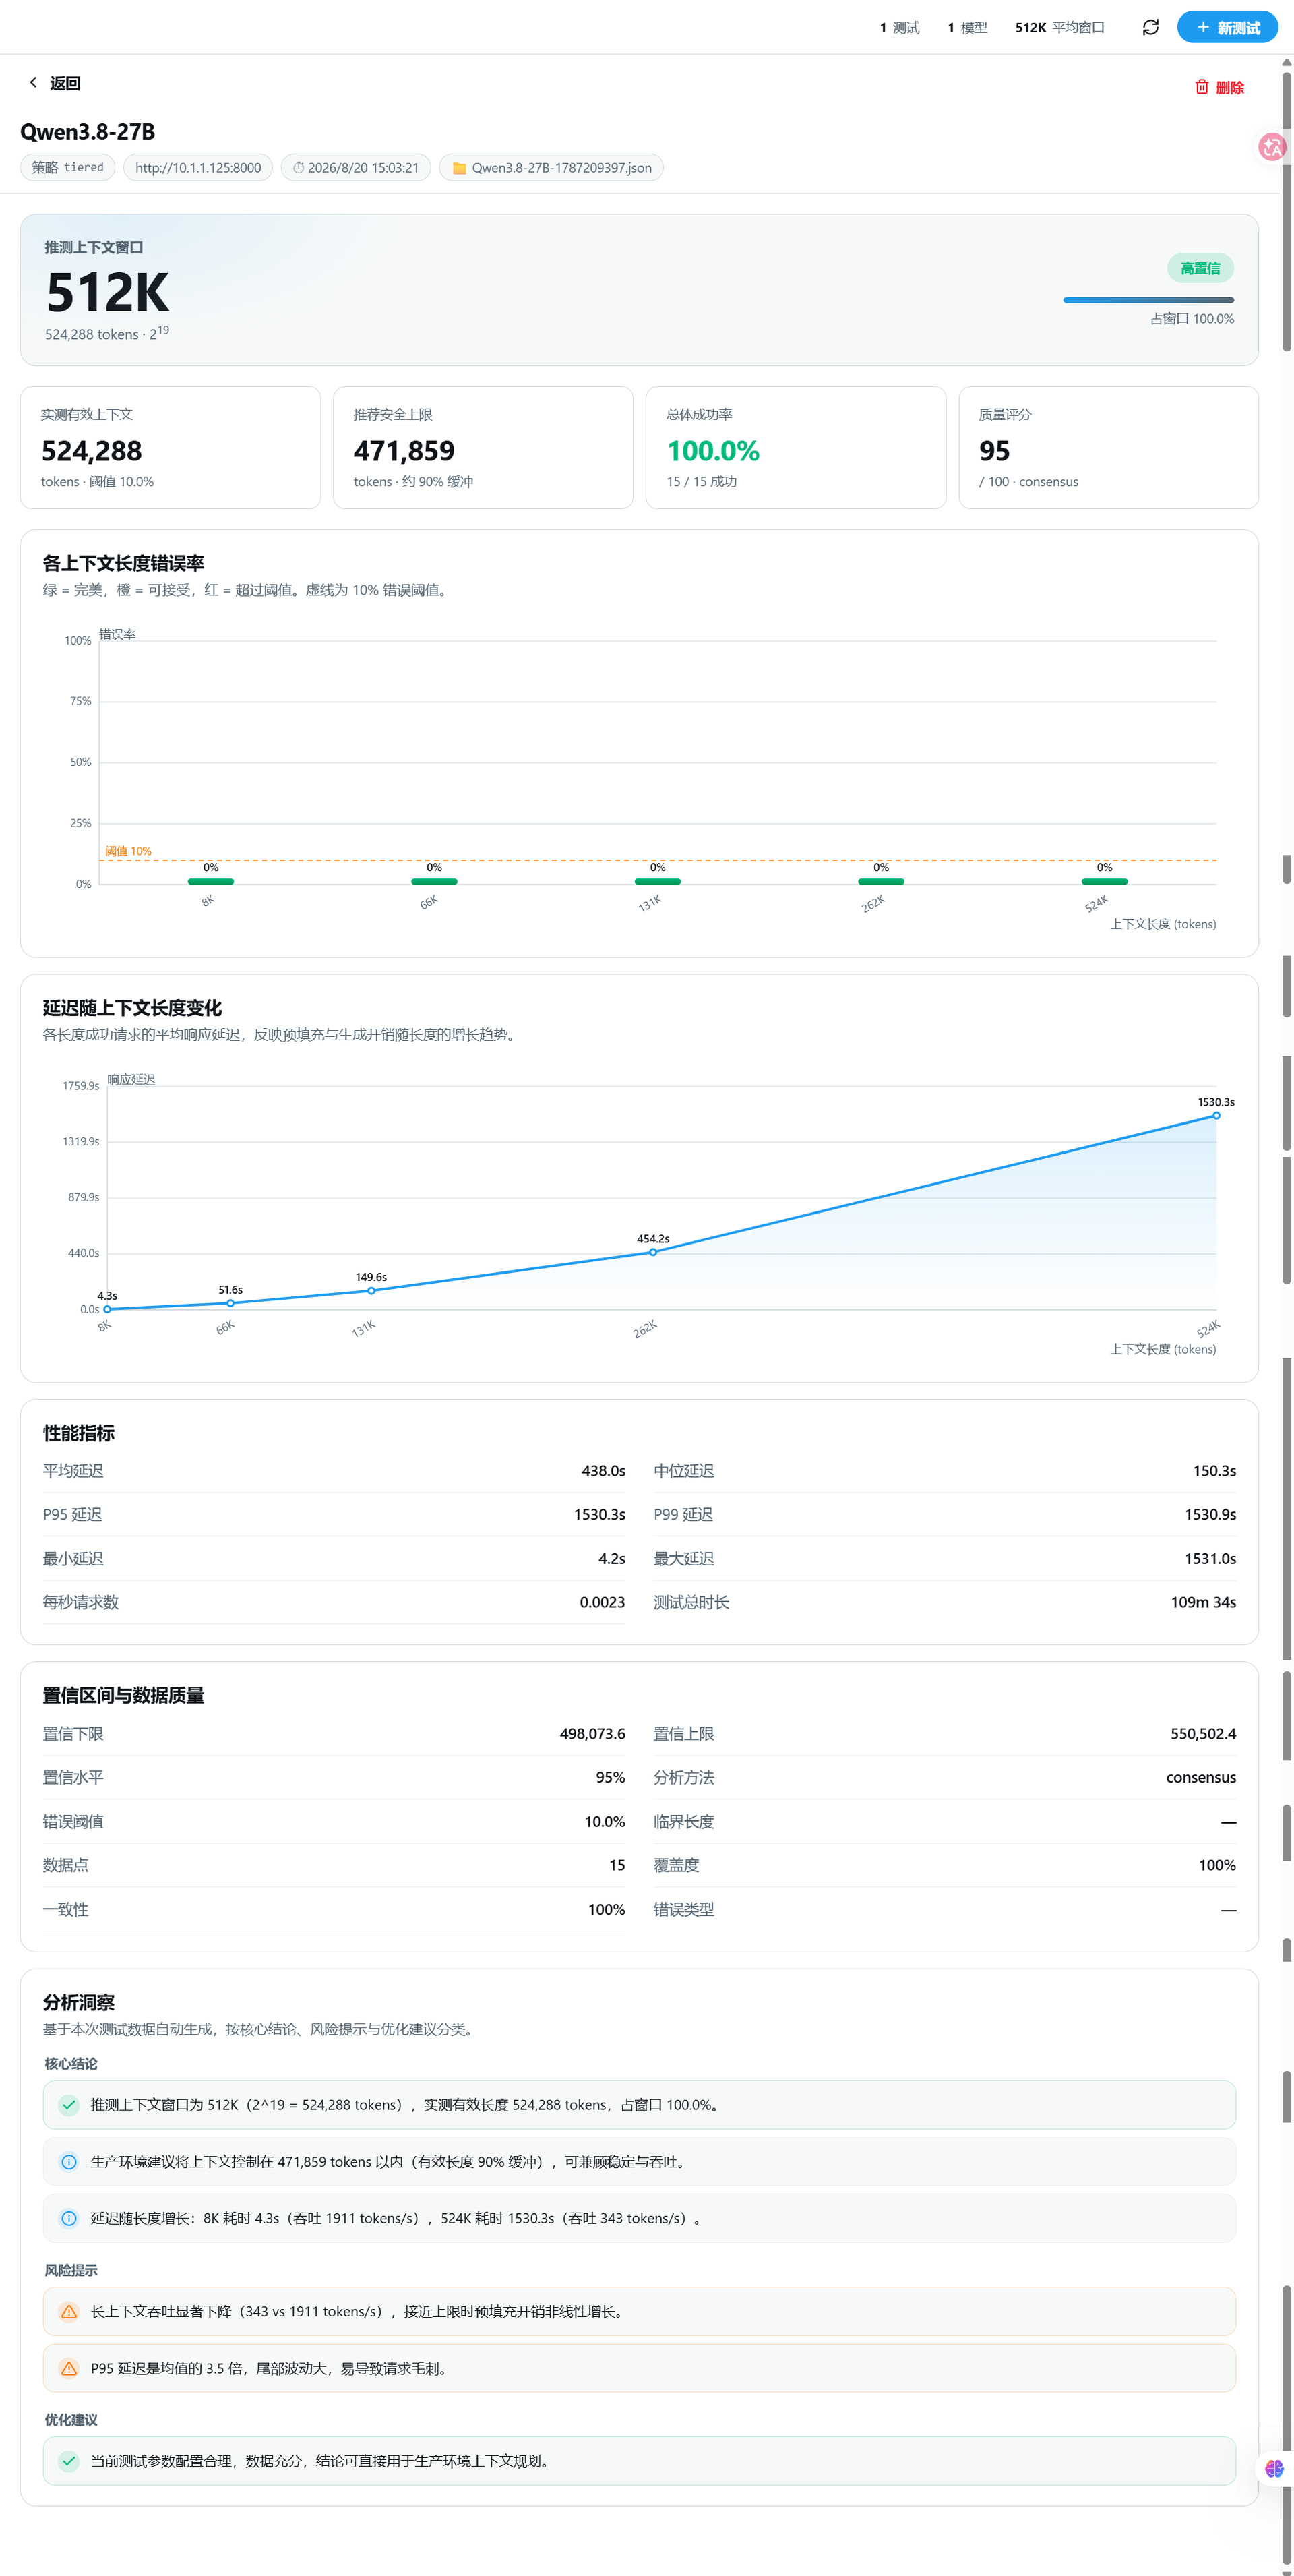Image resolution: width=1294 pixels, height=2576 pixels.
Task: Click the brain assistant icon at bottom right
Action: 1273,2468
